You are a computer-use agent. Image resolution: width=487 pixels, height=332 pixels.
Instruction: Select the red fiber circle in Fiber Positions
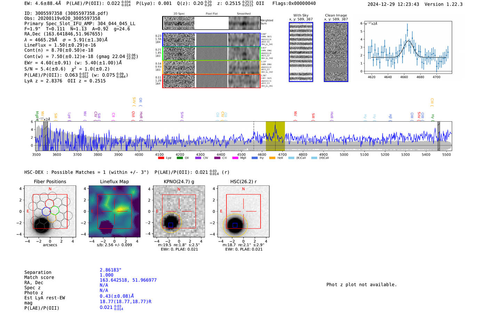pyautogui.click(x=50, y=203)
